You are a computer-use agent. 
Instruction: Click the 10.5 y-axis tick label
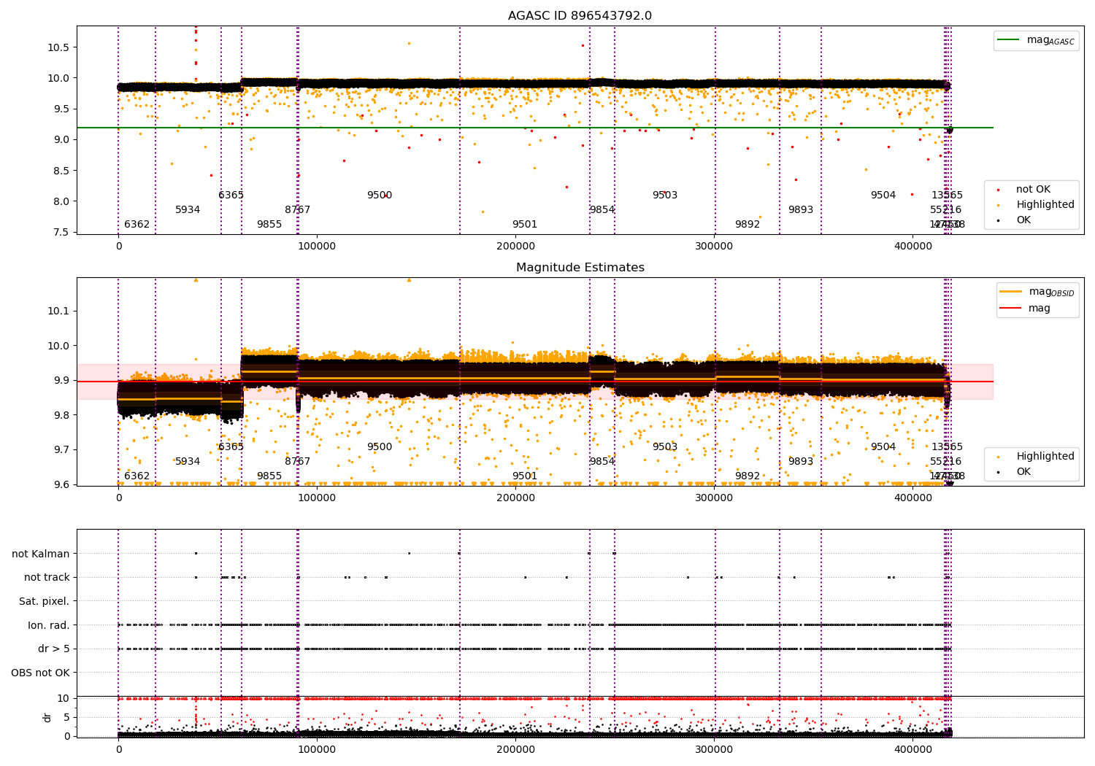click(58, 47)
